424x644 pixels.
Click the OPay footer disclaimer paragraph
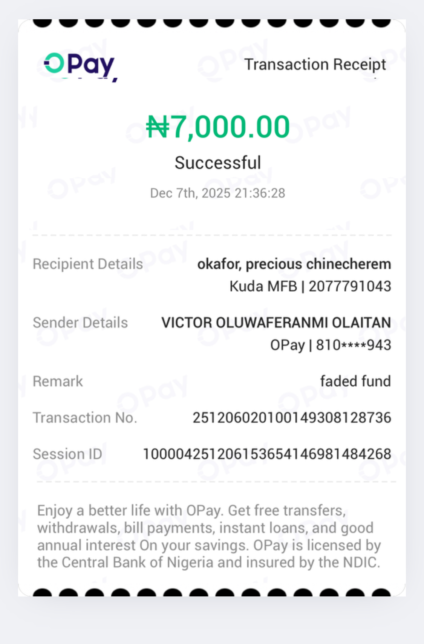pos(209,536)
